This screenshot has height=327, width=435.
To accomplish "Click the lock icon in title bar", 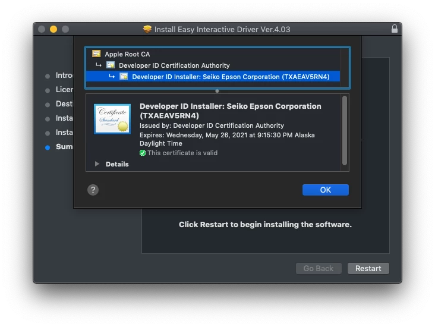I will tap(394, 29).
